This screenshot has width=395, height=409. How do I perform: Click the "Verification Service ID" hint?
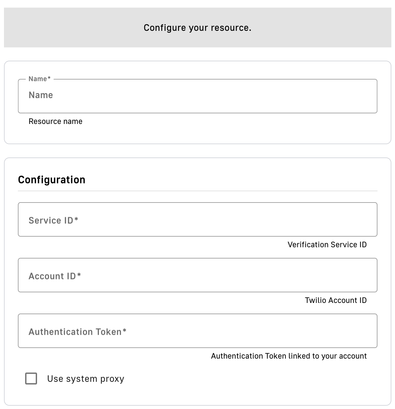point(327,245)
